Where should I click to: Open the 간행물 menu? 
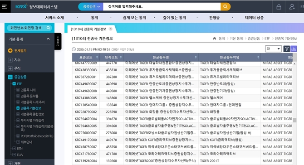214,18
